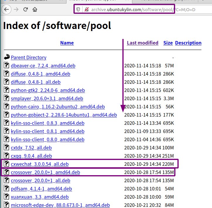Download xuanxuan_3.3_amd64.deb
Image resolution: width=212 pixels, height=208 pixels.
pos(40,197)
